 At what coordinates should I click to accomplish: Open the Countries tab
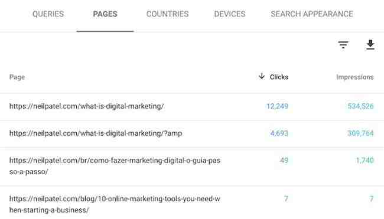coord(168,14)
